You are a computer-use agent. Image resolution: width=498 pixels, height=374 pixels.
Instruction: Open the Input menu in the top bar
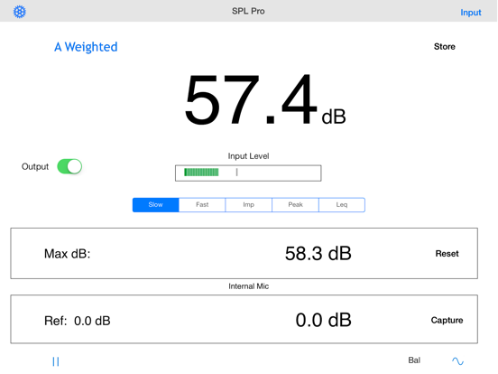(x=471, y=13)
